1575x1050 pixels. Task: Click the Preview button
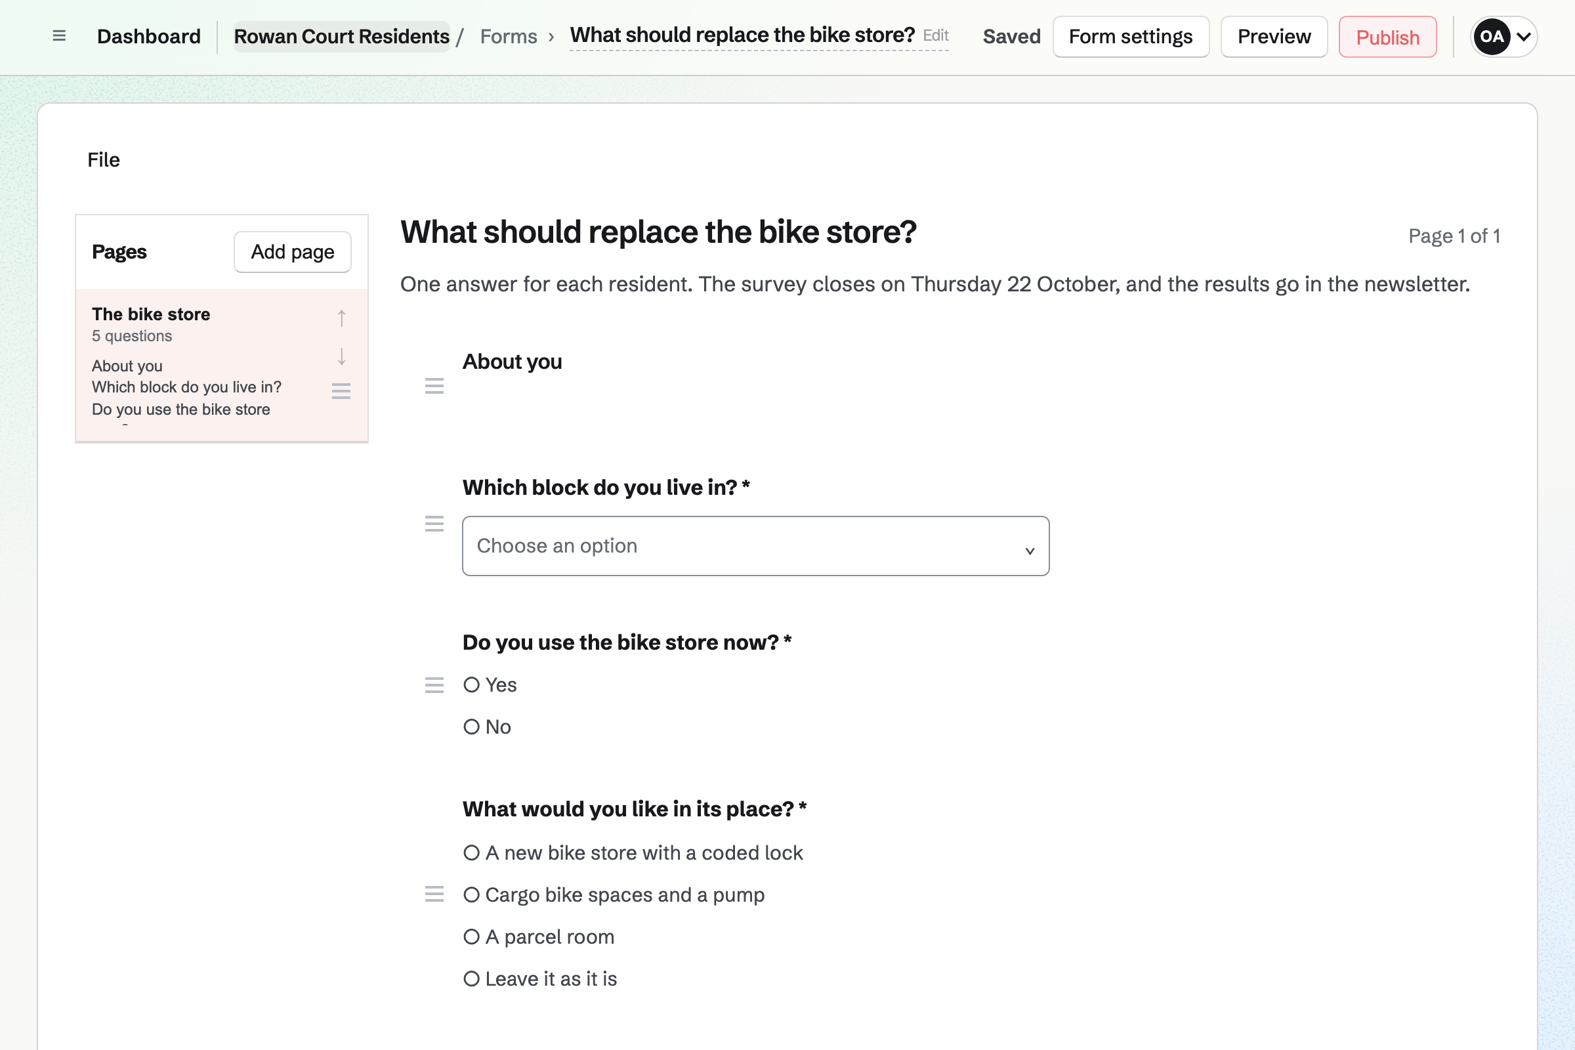coord(1274,37)
